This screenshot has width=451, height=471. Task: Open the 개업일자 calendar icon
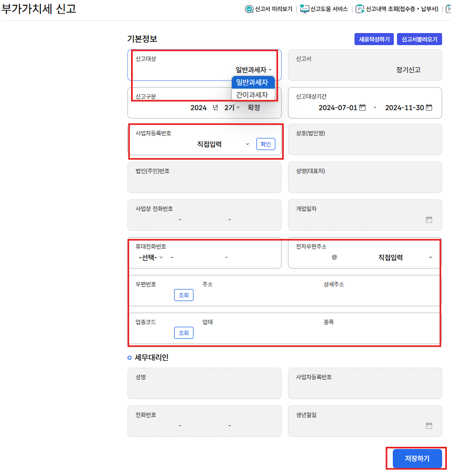pyautogui.click(x=429, y=220)
